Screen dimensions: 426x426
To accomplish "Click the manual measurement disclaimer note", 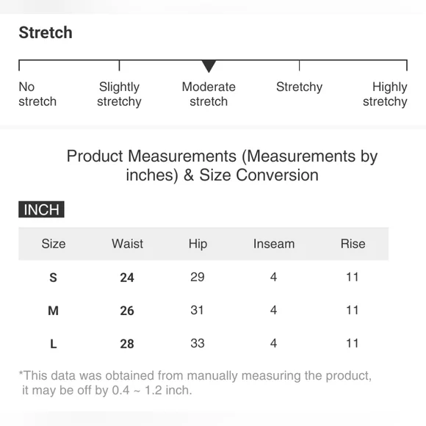I will [x=195, y=383].
